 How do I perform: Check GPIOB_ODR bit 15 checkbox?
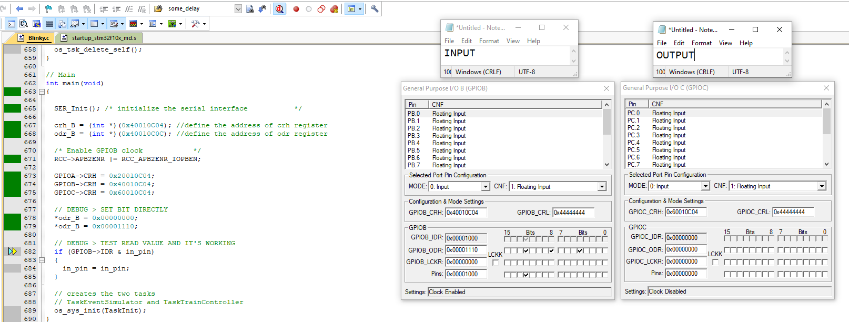point(507,250)
